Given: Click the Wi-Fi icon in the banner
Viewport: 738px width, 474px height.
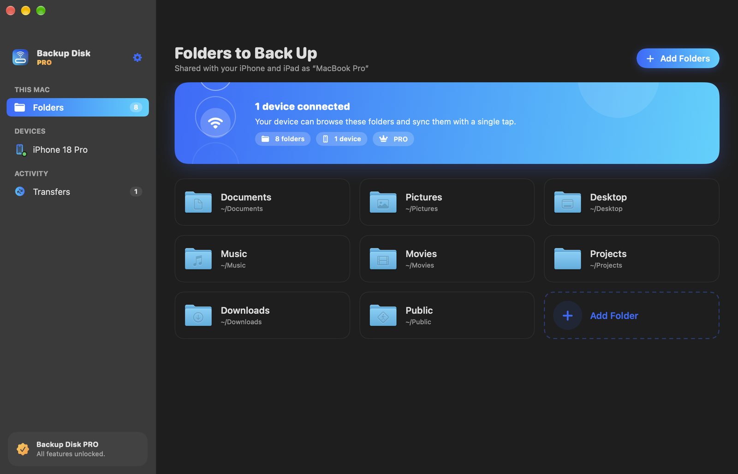Looking at the screenshot, I should (x=215, y=122).
